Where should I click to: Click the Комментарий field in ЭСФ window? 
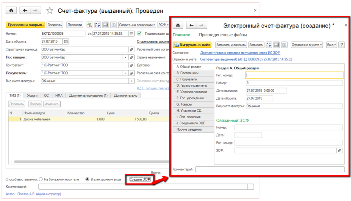coord(270,169)
